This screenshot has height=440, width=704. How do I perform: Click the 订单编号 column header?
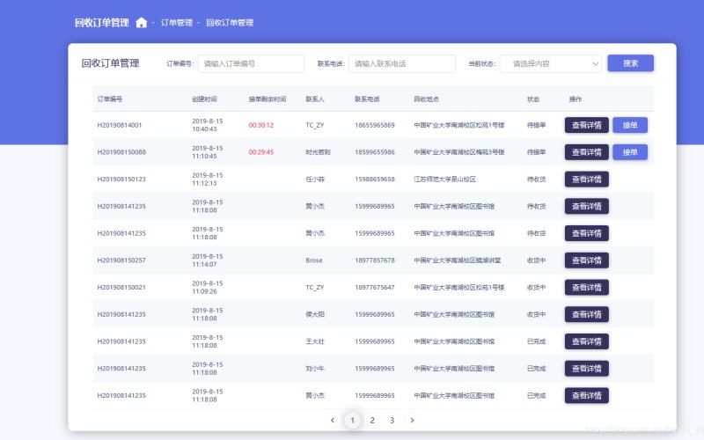click(109, 99)
